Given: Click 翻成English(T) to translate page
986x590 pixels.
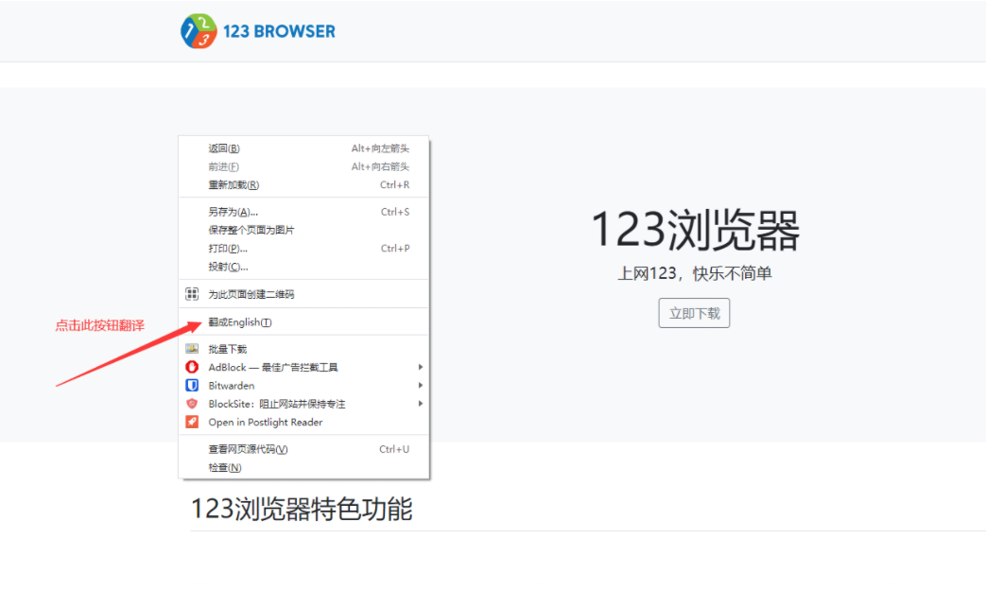Looking at the screenshot, I should tap(303, 322).
